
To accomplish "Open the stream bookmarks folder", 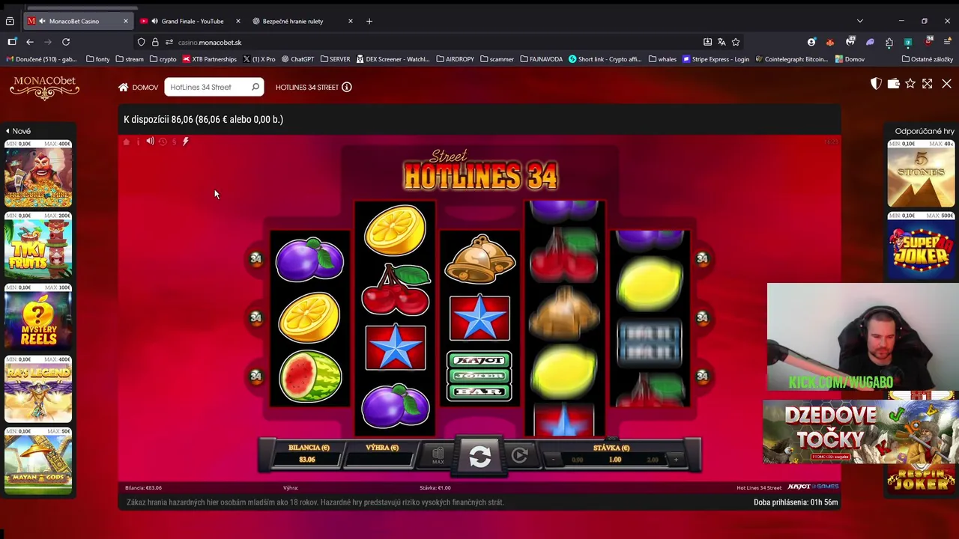I will [130, 59].
